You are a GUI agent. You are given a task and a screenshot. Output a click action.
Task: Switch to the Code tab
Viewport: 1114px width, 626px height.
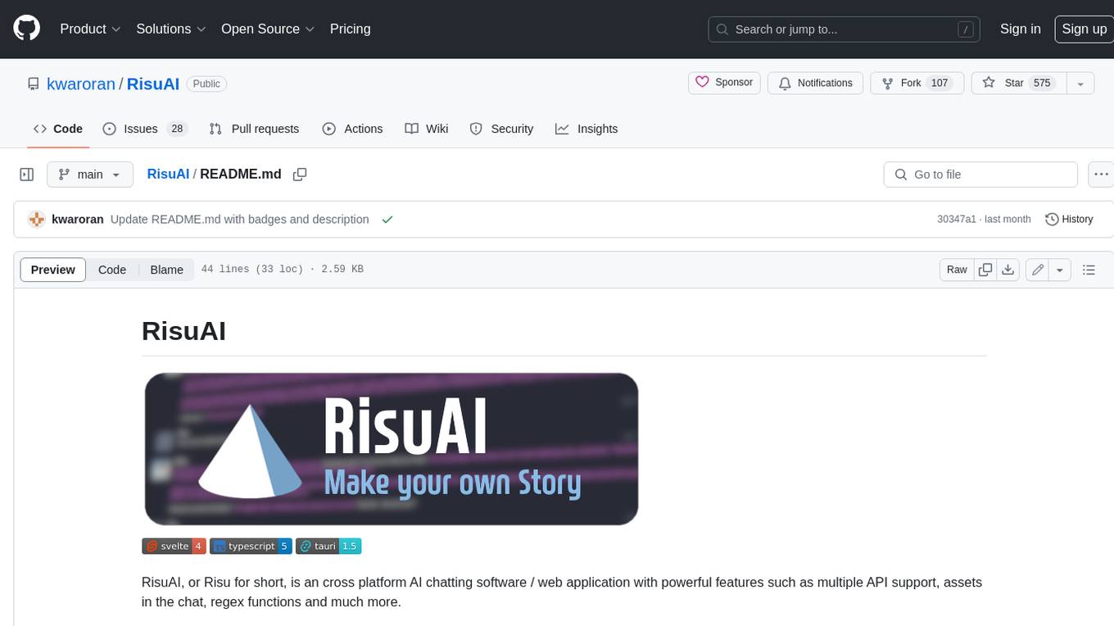[58, 129]
